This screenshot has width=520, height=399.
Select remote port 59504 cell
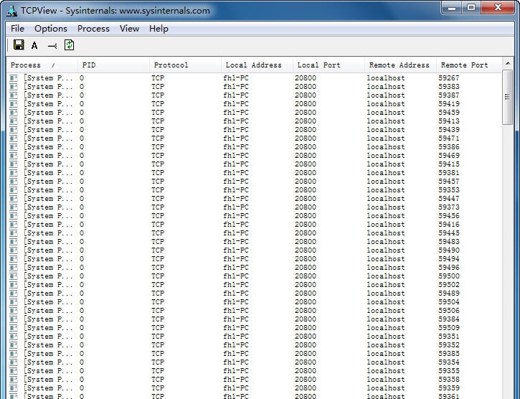click(x=449, y=302)
